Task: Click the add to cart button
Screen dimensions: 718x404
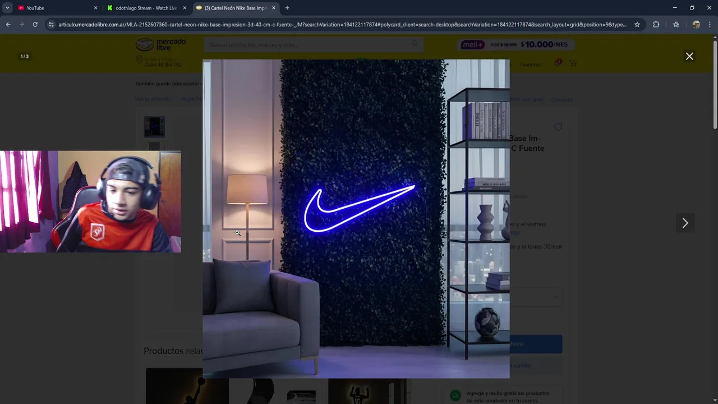Action: [x=536, y=365]
